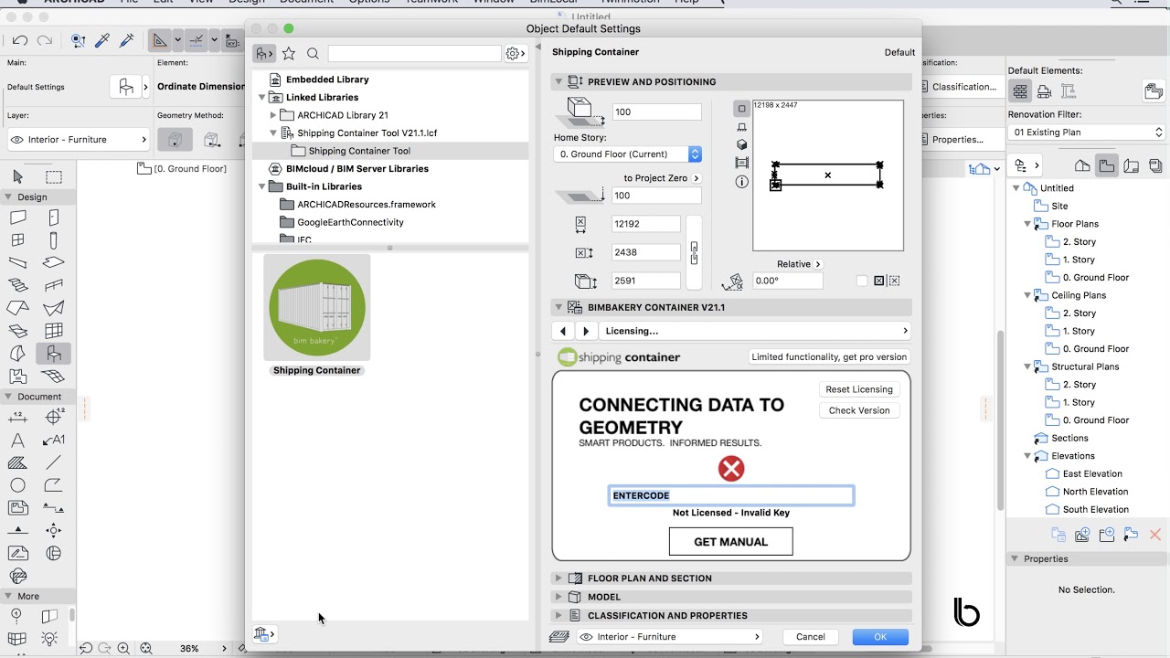Screen dimensions: 1170x658
Task: Click the Undo arrow in the toolbar
Action: [x=19, y=40]
